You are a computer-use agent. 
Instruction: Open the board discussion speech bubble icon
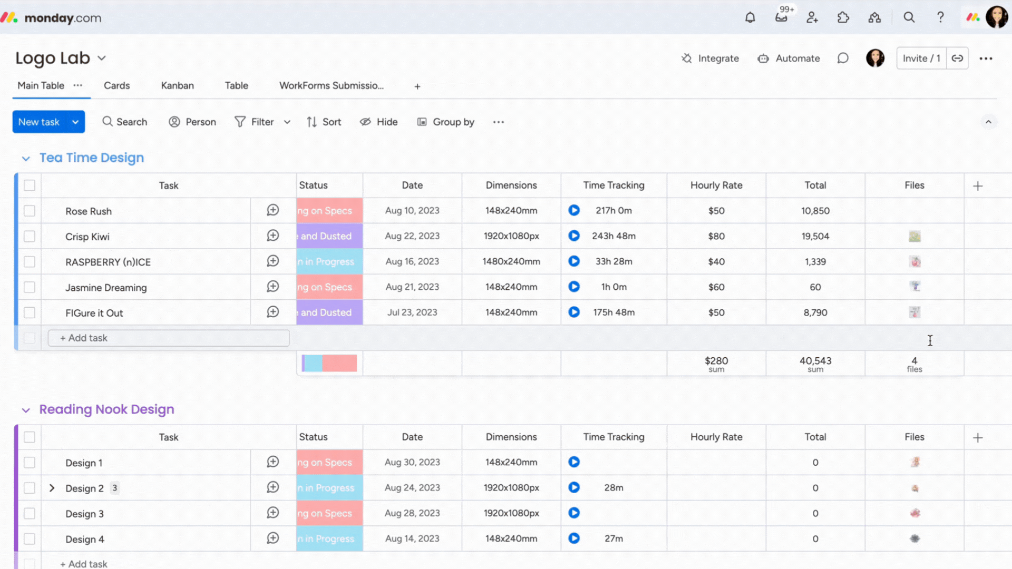pos(843,58)
